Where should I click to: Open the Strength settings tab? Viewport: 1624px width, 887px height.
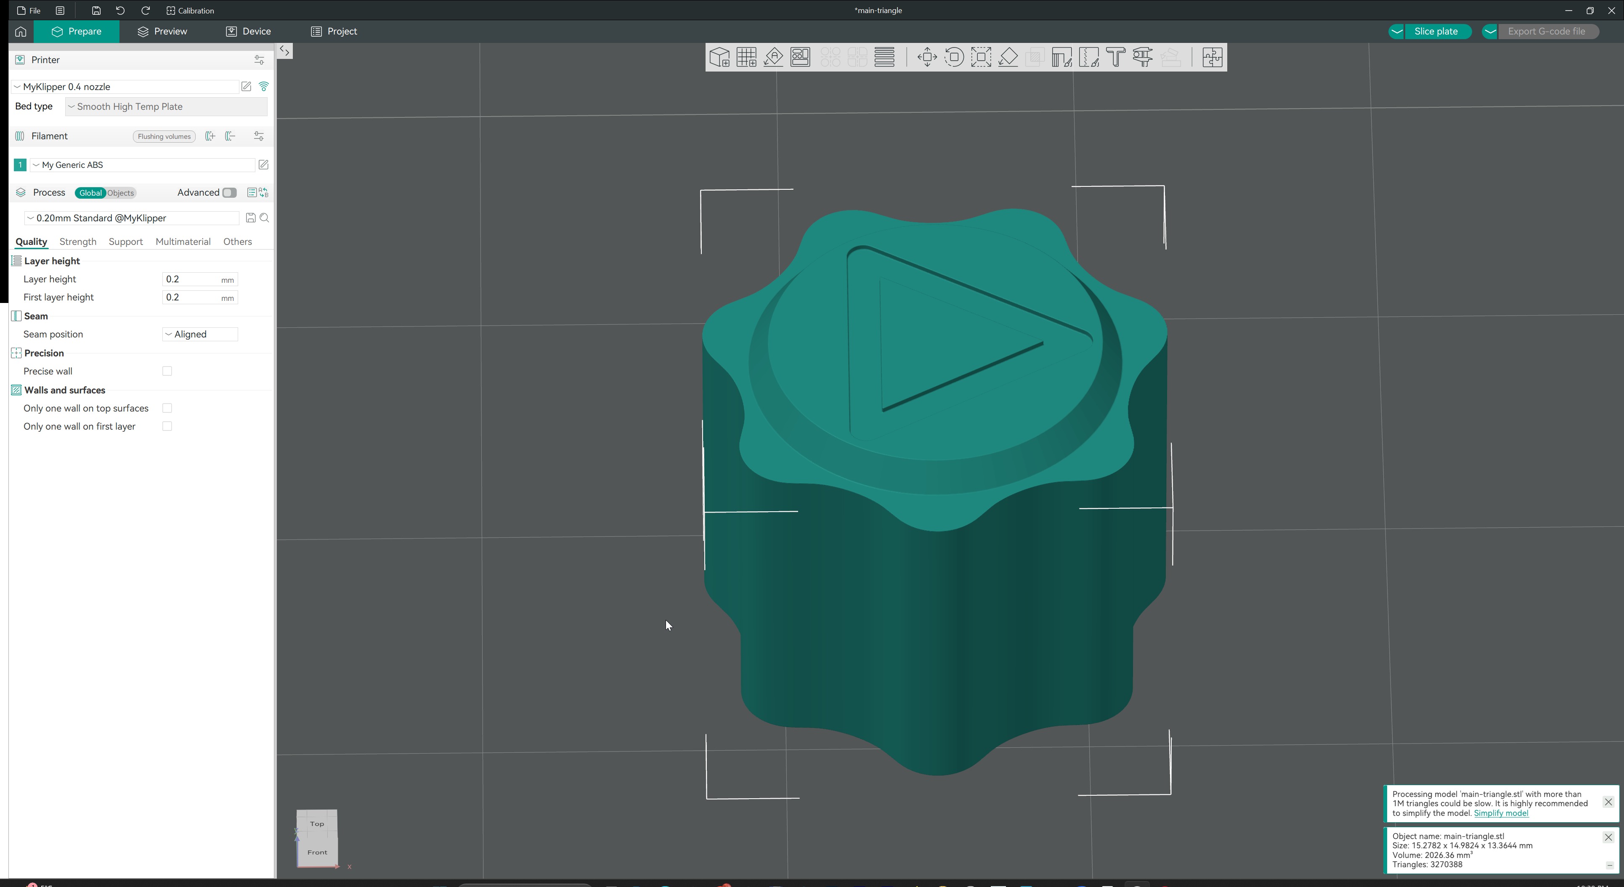click(77, 242)
